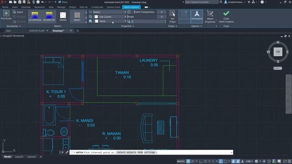The height and width of the screenshot is (164, 292).
Task: Open the Manage ribbon tab
Action: click(61, 7)
